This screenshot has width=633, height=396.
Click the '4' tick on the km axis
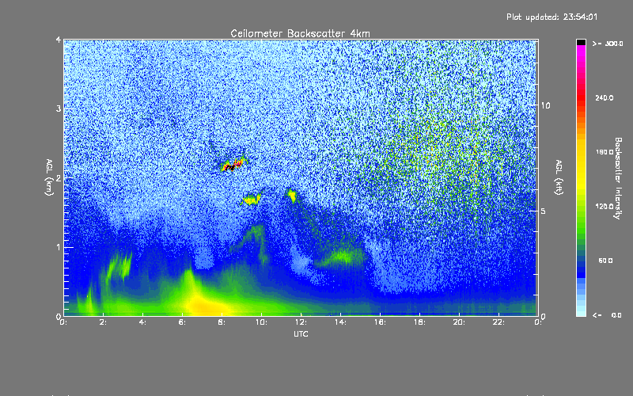pyautogui.click(x=59, y=40)
